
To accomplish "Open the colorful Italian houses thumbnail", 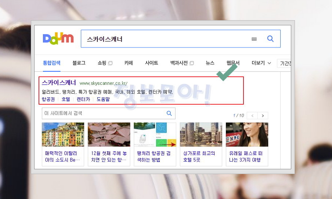I will [63, 134].
